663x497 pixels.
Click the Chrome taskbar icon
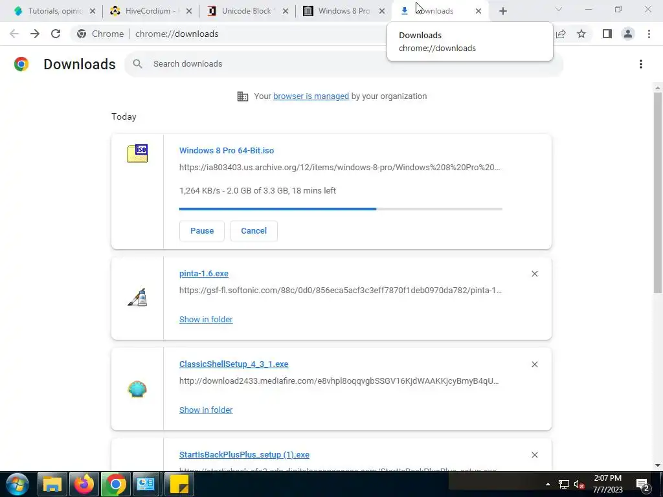(115, 484)
